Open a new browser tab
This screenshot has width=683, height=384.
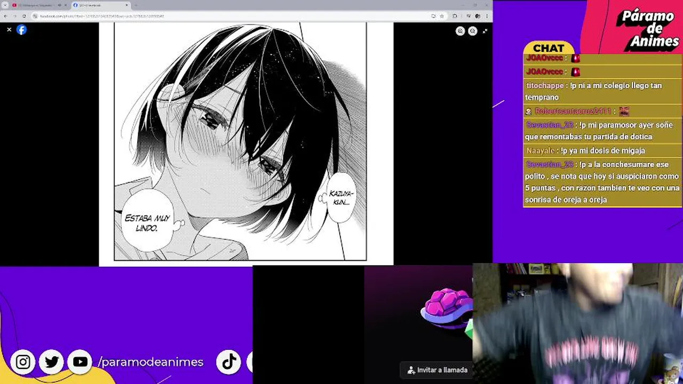coord(137,5)
